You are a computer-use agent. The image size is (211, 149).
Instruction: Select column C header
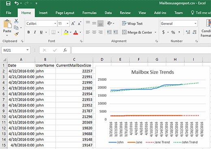pos(74,60)
